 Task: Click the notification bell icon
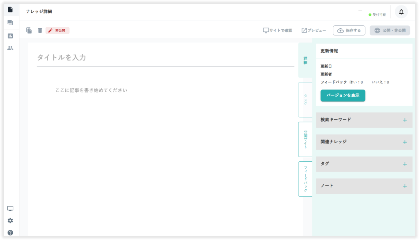(401, 12)
